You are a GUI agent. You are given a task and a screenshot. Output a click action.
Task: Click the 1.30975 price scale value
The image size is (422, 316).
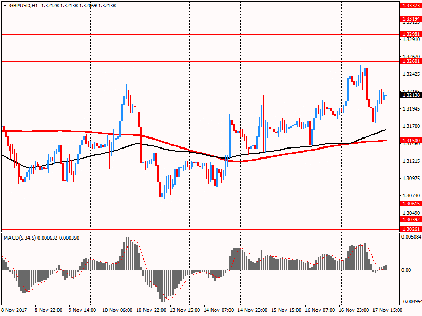[411, 178]
